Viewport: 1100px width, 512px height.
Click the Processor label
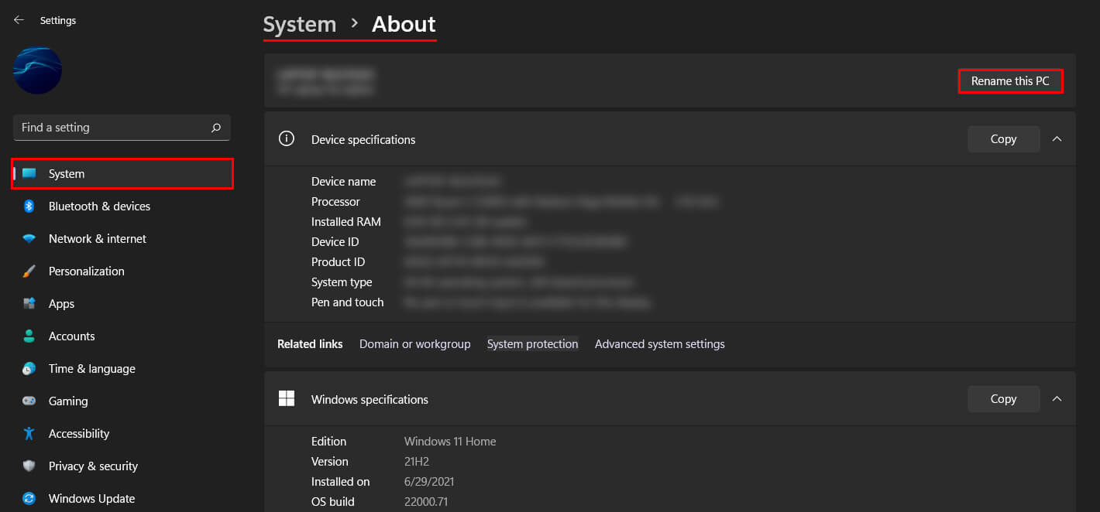pos(335,202)
